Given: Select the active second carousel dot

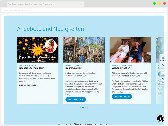Looking at the screenshot, I should pyautogui.click(x=83, y=107).
